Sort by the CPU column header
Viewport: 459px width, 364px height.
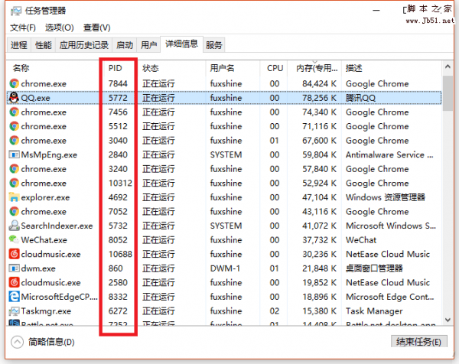(x=275, y=68)
